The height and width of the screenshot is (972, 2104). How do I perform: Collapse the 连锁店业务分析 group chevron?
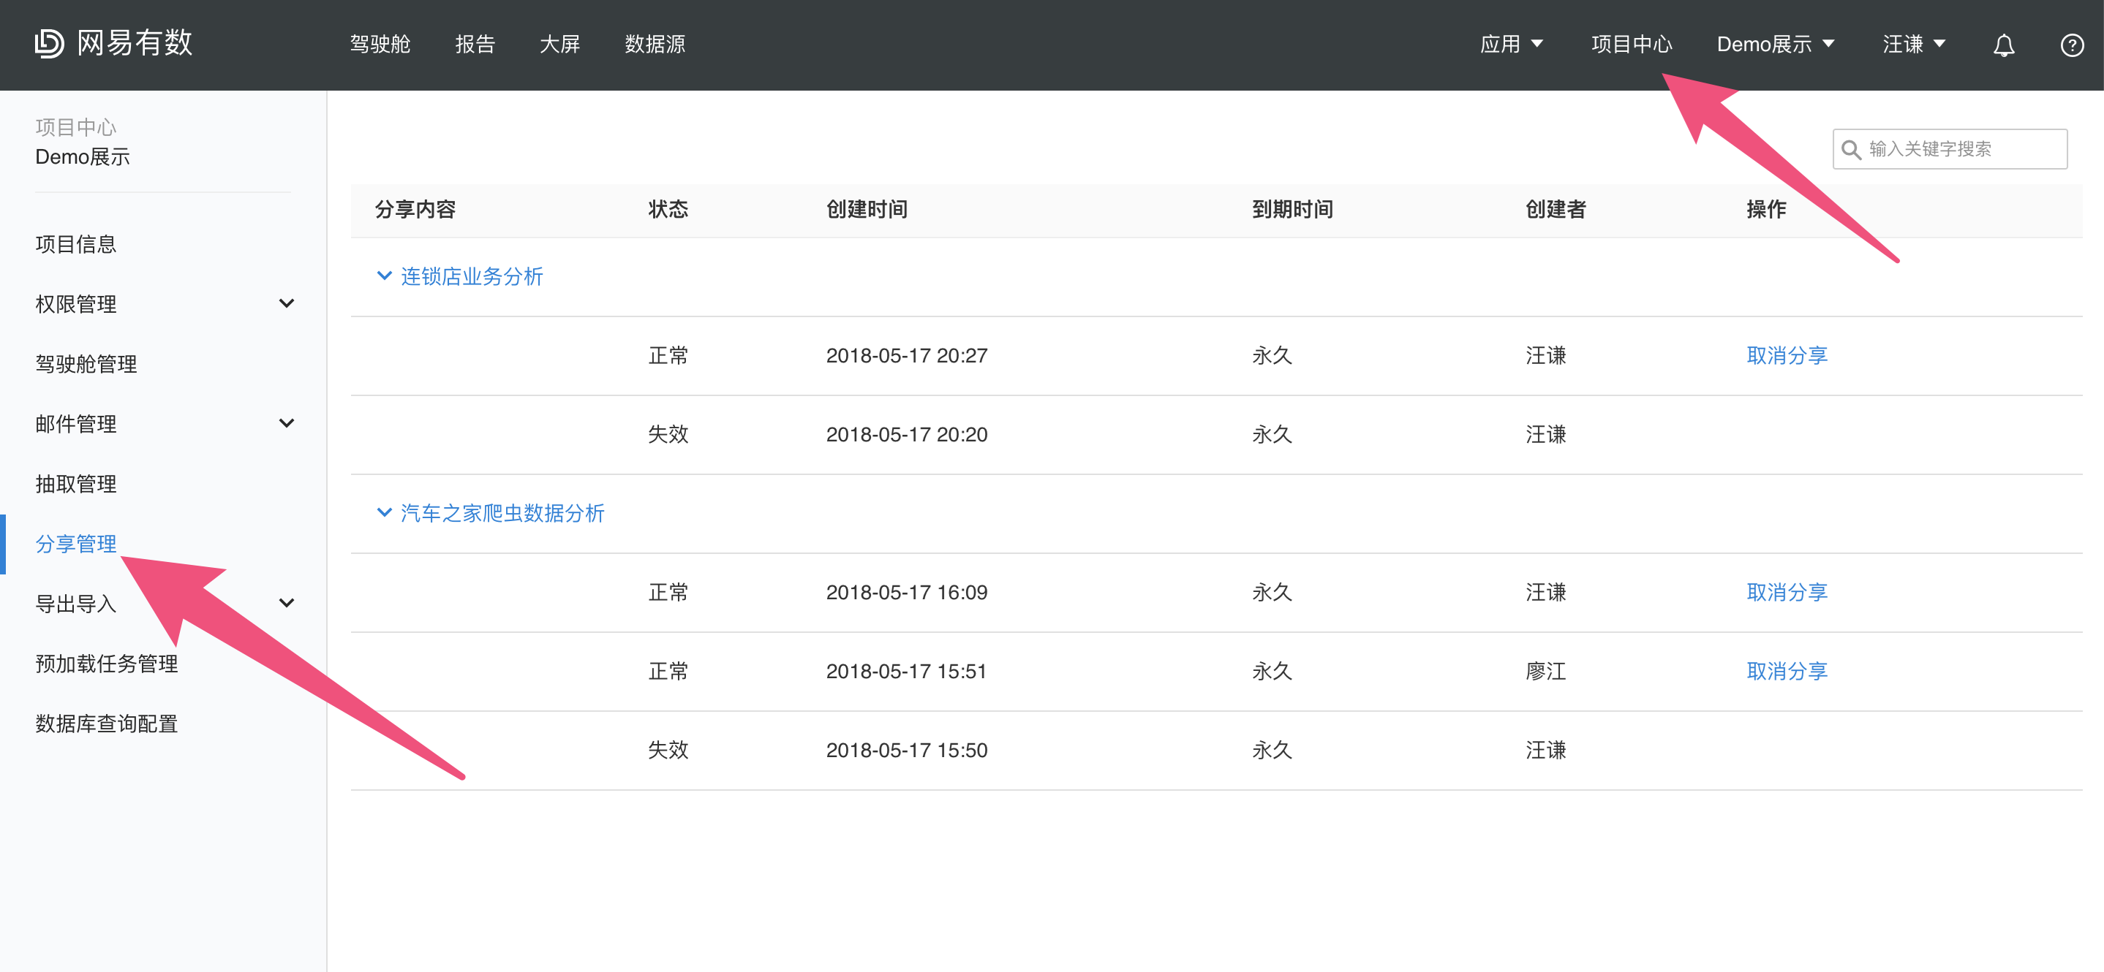pyautogui.click(x=384, y=276)
